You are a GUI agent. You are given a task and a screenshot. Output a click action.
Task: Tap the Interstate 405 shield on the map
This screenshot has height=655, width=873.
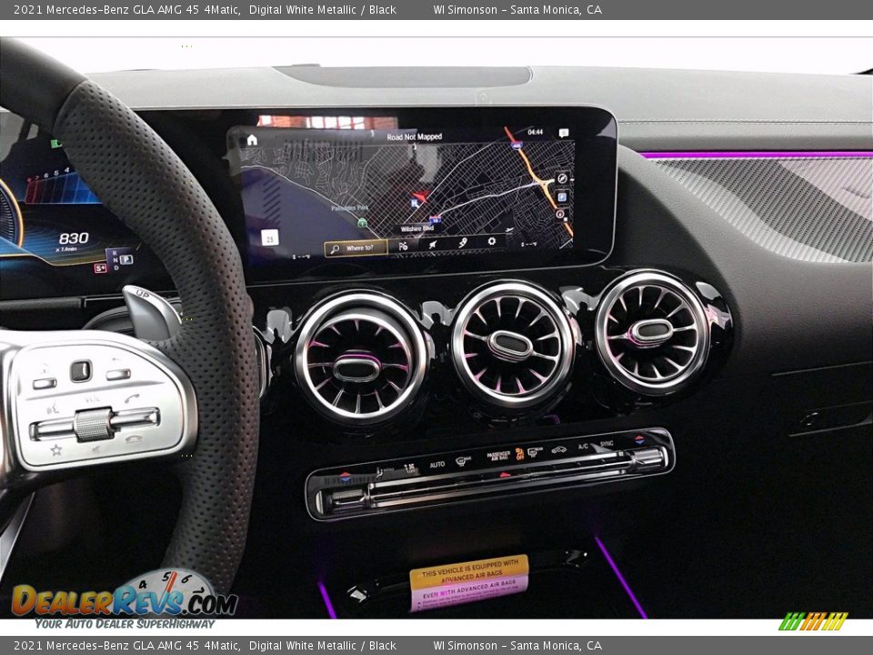(x=517, y=146)
